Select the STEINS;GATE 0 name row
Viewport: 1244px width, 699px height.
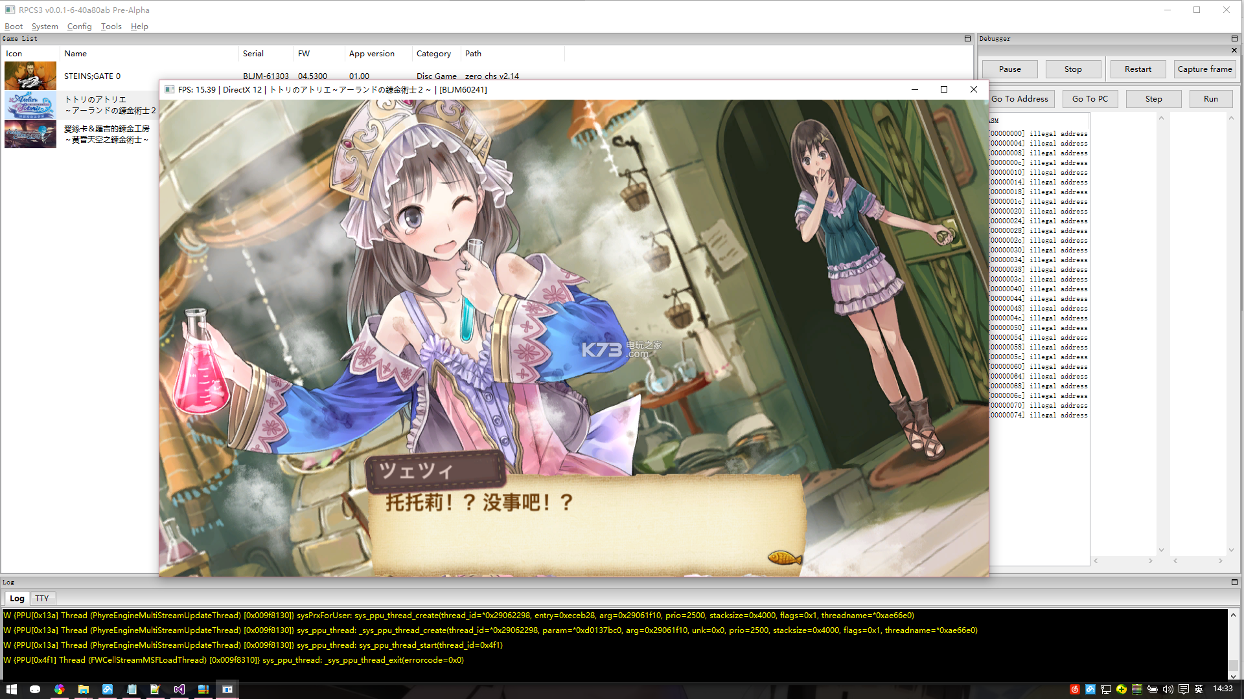[92, 76]
